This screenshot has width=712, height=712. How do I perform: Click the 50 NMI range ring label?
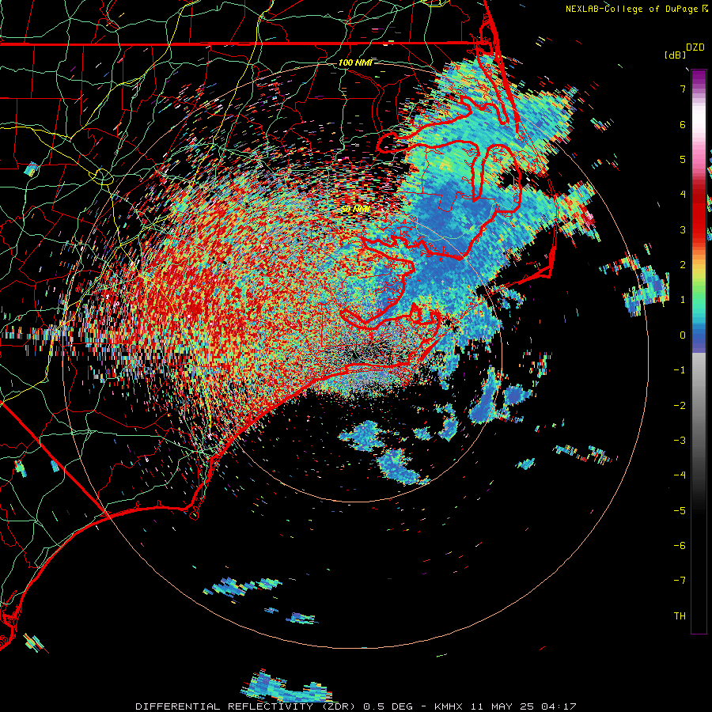pyautogui.click(x=356, y=209)
